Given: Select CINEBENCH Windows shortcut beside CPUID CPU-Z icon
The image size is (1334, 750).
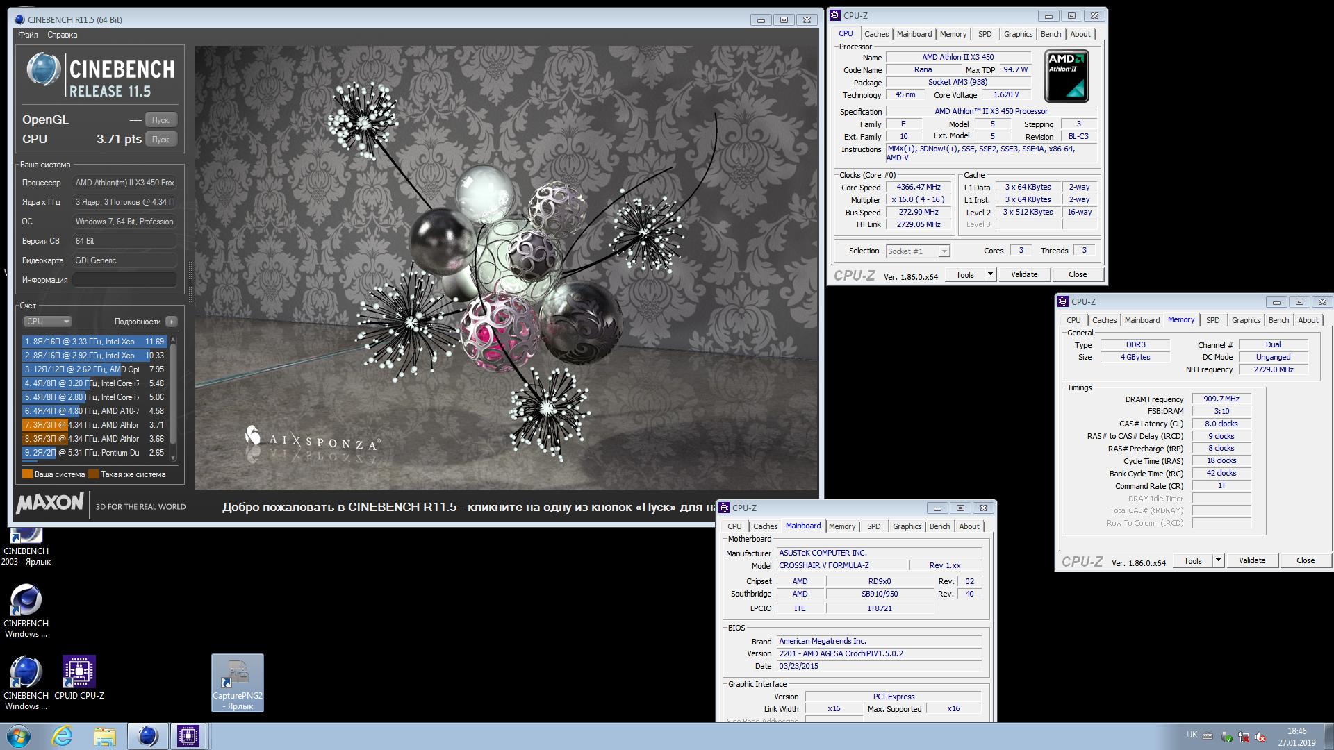Looking at the screenshot, I should coord(26,683).
